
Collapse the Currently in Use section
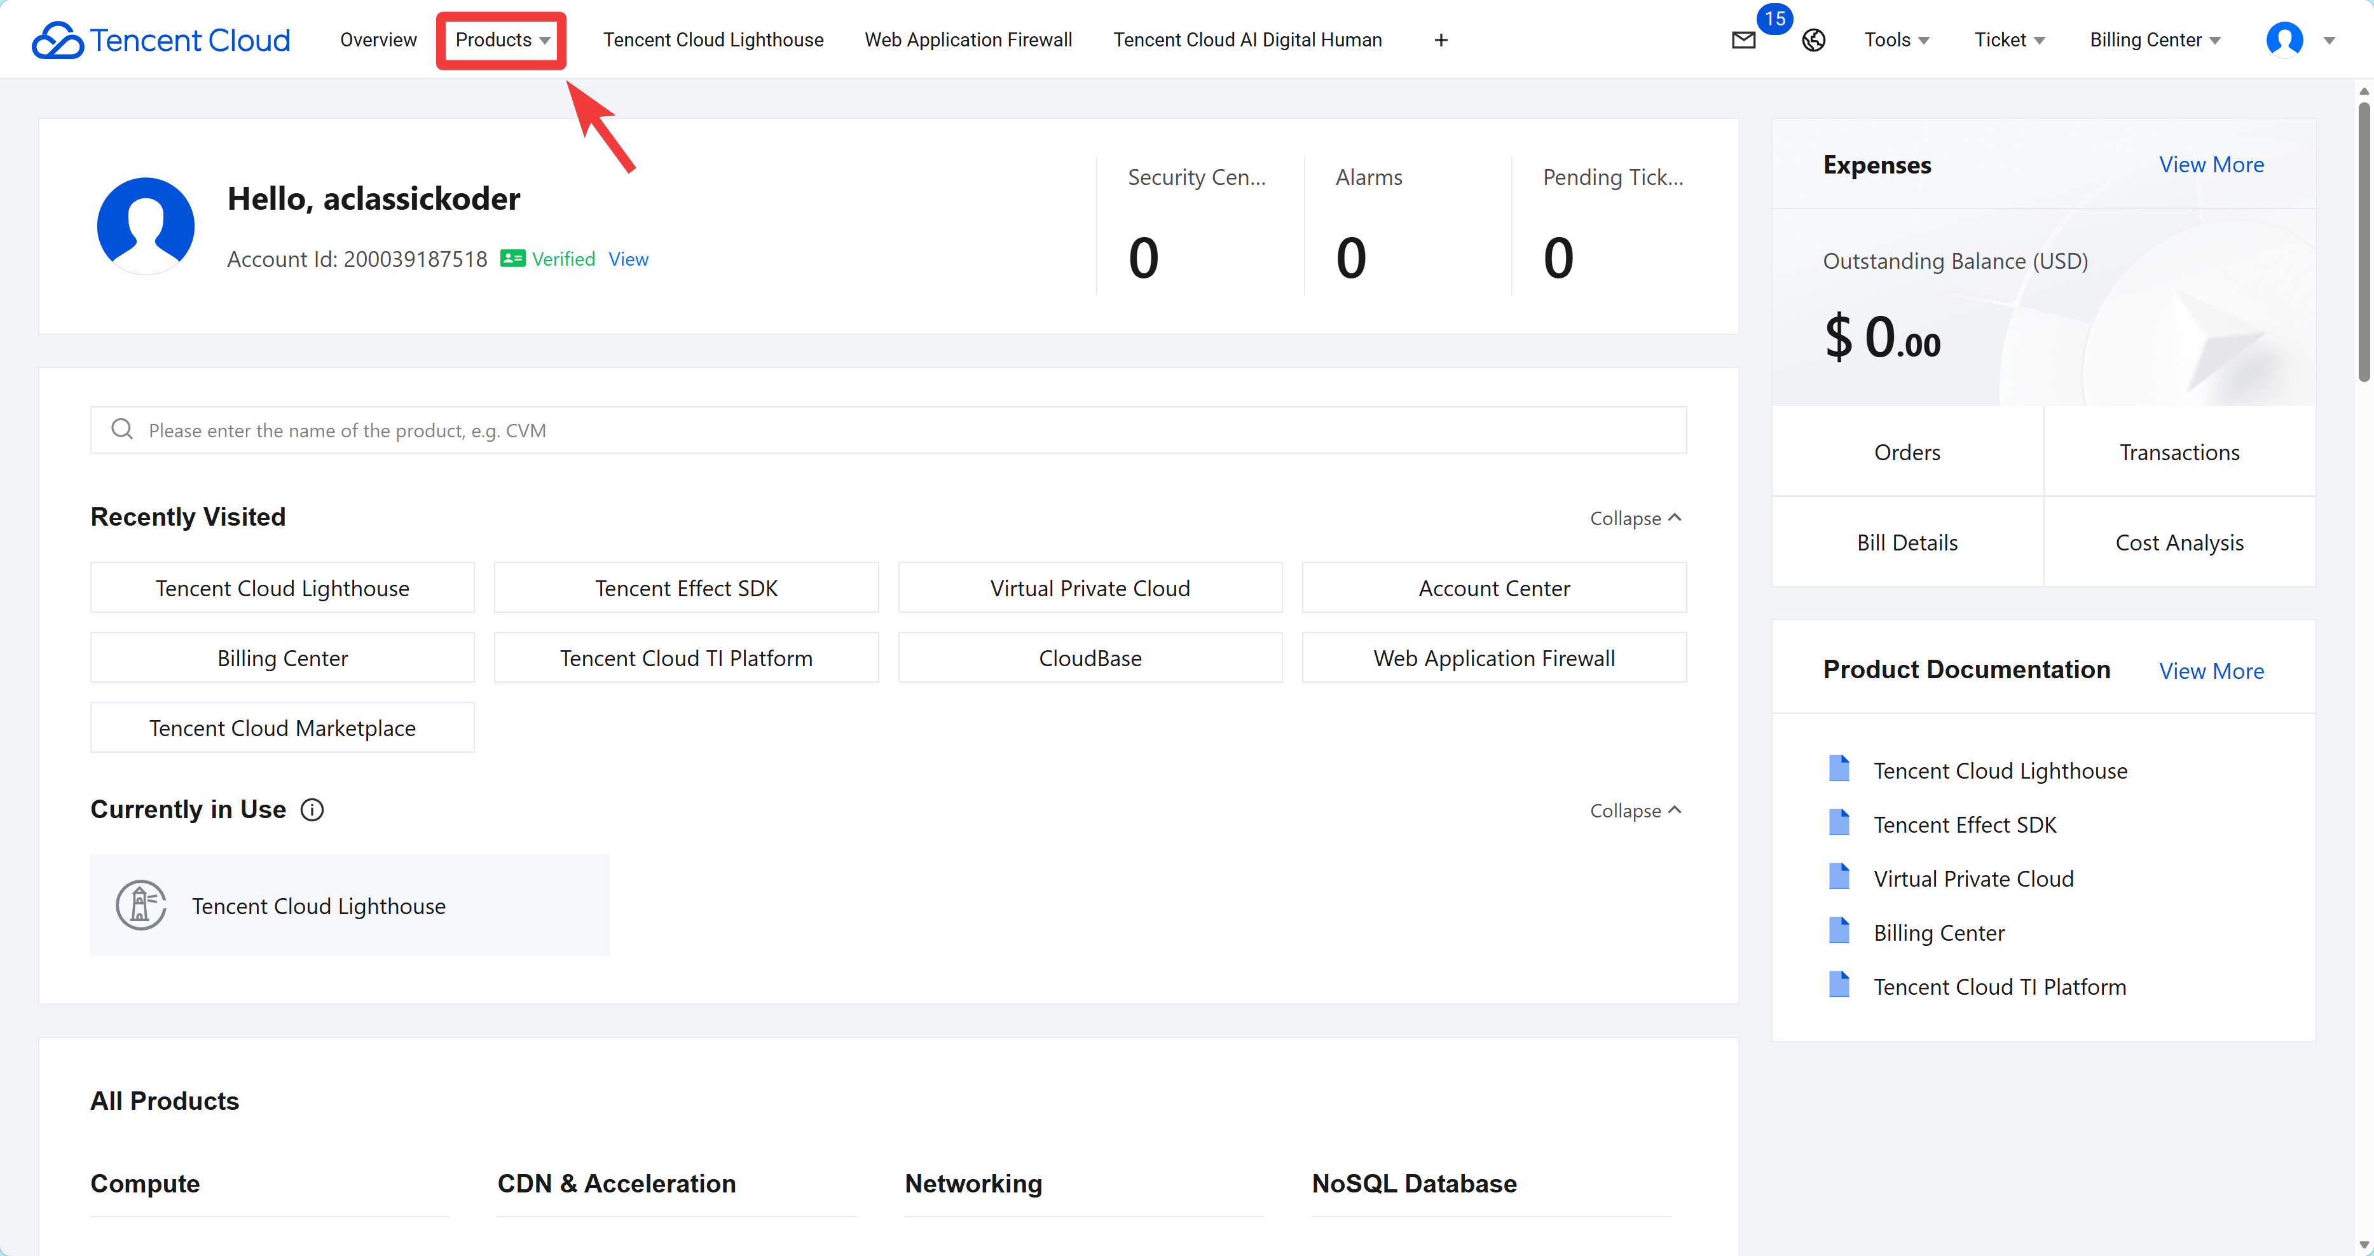[1636, 811]
